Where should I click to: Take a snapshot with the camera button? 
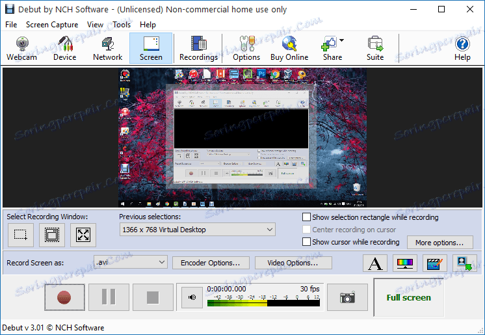tap(347, 297)
